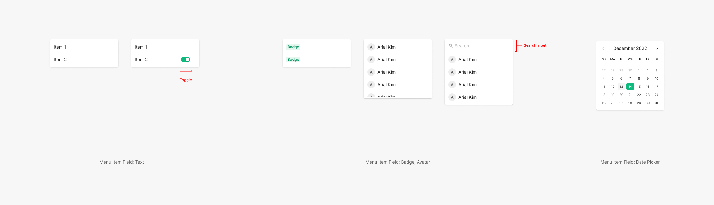
Task: Click the magnifier icon in the search field
Action: (451, 46)
